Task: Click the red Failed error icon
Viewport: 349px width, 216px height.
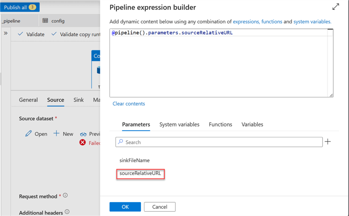Action: [82, 143]
